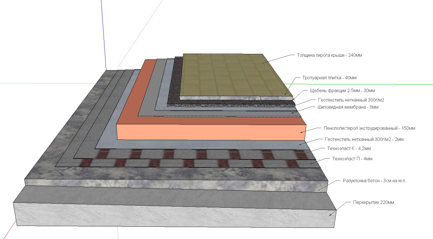Viewport: 433px width, 239px height.
Task: Click the blue vertical axis line
Action: click(104, 34)
